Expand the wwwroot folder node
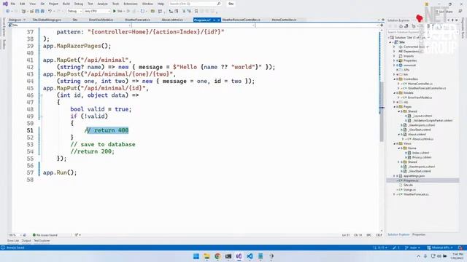This screenshot has width=467, height=262. 394,65
